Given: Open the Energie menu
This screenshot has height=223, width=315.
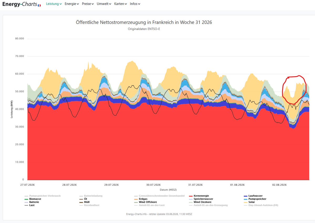Looking at the screenshot, I should pos(72,4).
